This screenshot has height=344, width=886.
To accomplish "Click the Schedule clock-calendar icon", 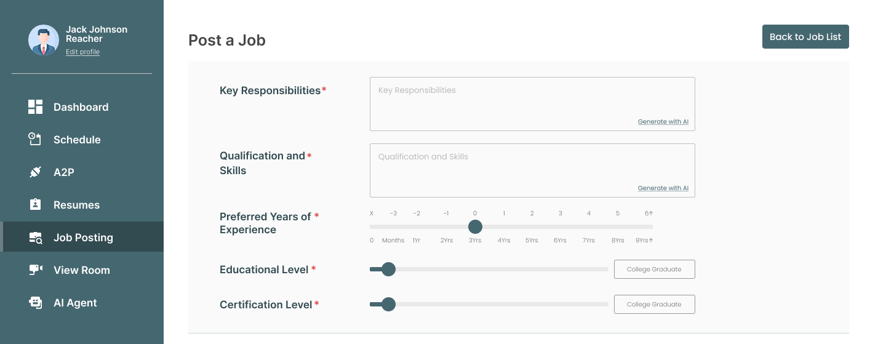I will coord(35,140).
